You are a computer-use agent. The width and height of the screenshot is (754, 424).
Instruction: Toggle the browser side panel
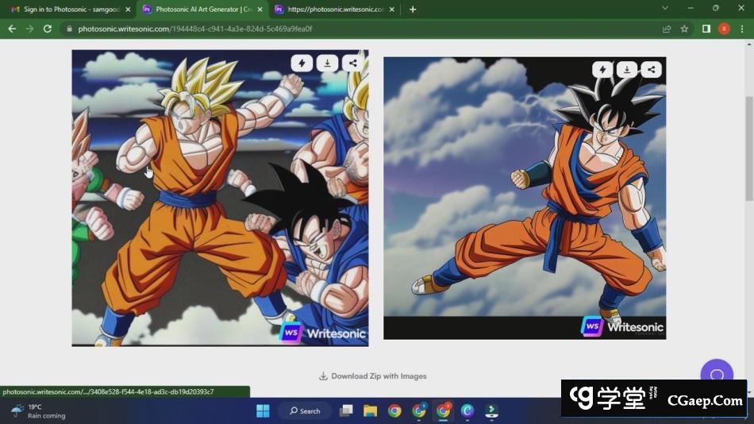(x=706, y=29)
